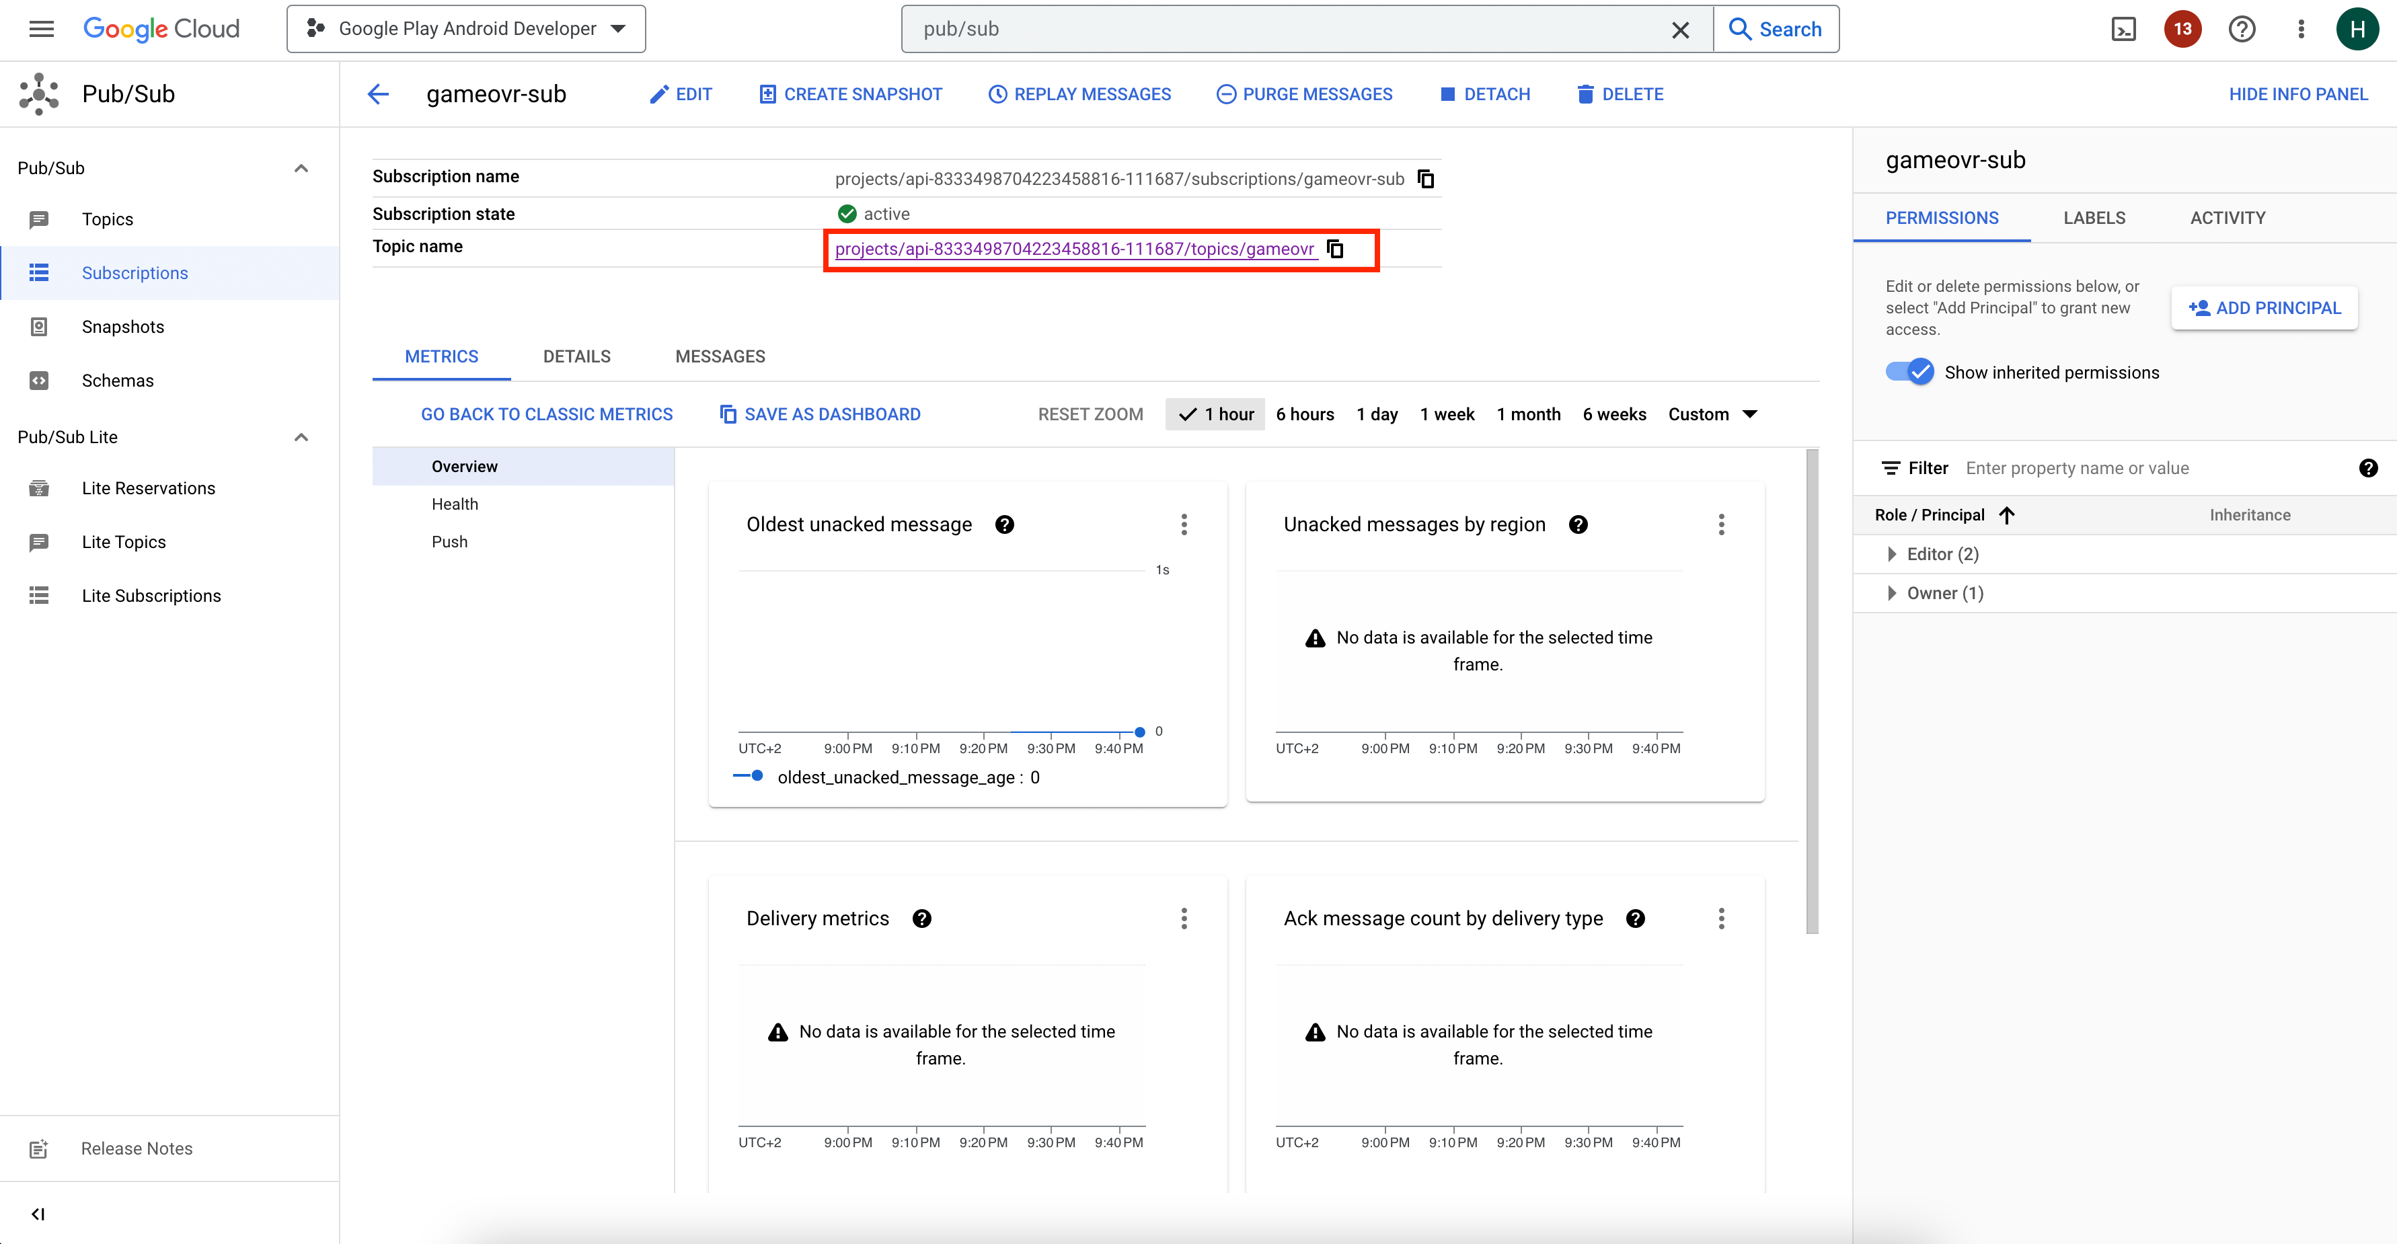Open the Google Play Android Developer project picker
The image size is (2397, 1244).
tap(466, 29)
